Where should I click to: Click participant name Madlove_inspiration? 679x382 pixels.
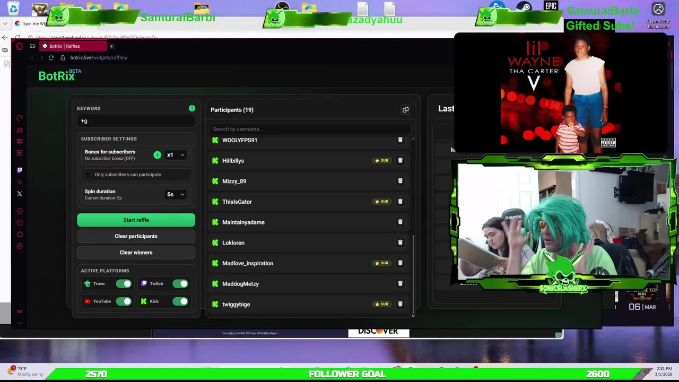click(248, 263)
